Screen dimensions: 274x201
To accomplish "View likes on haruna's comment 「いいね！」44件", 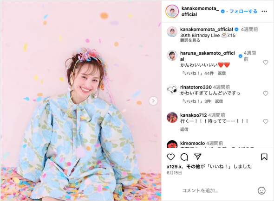I will click(197, 73).
